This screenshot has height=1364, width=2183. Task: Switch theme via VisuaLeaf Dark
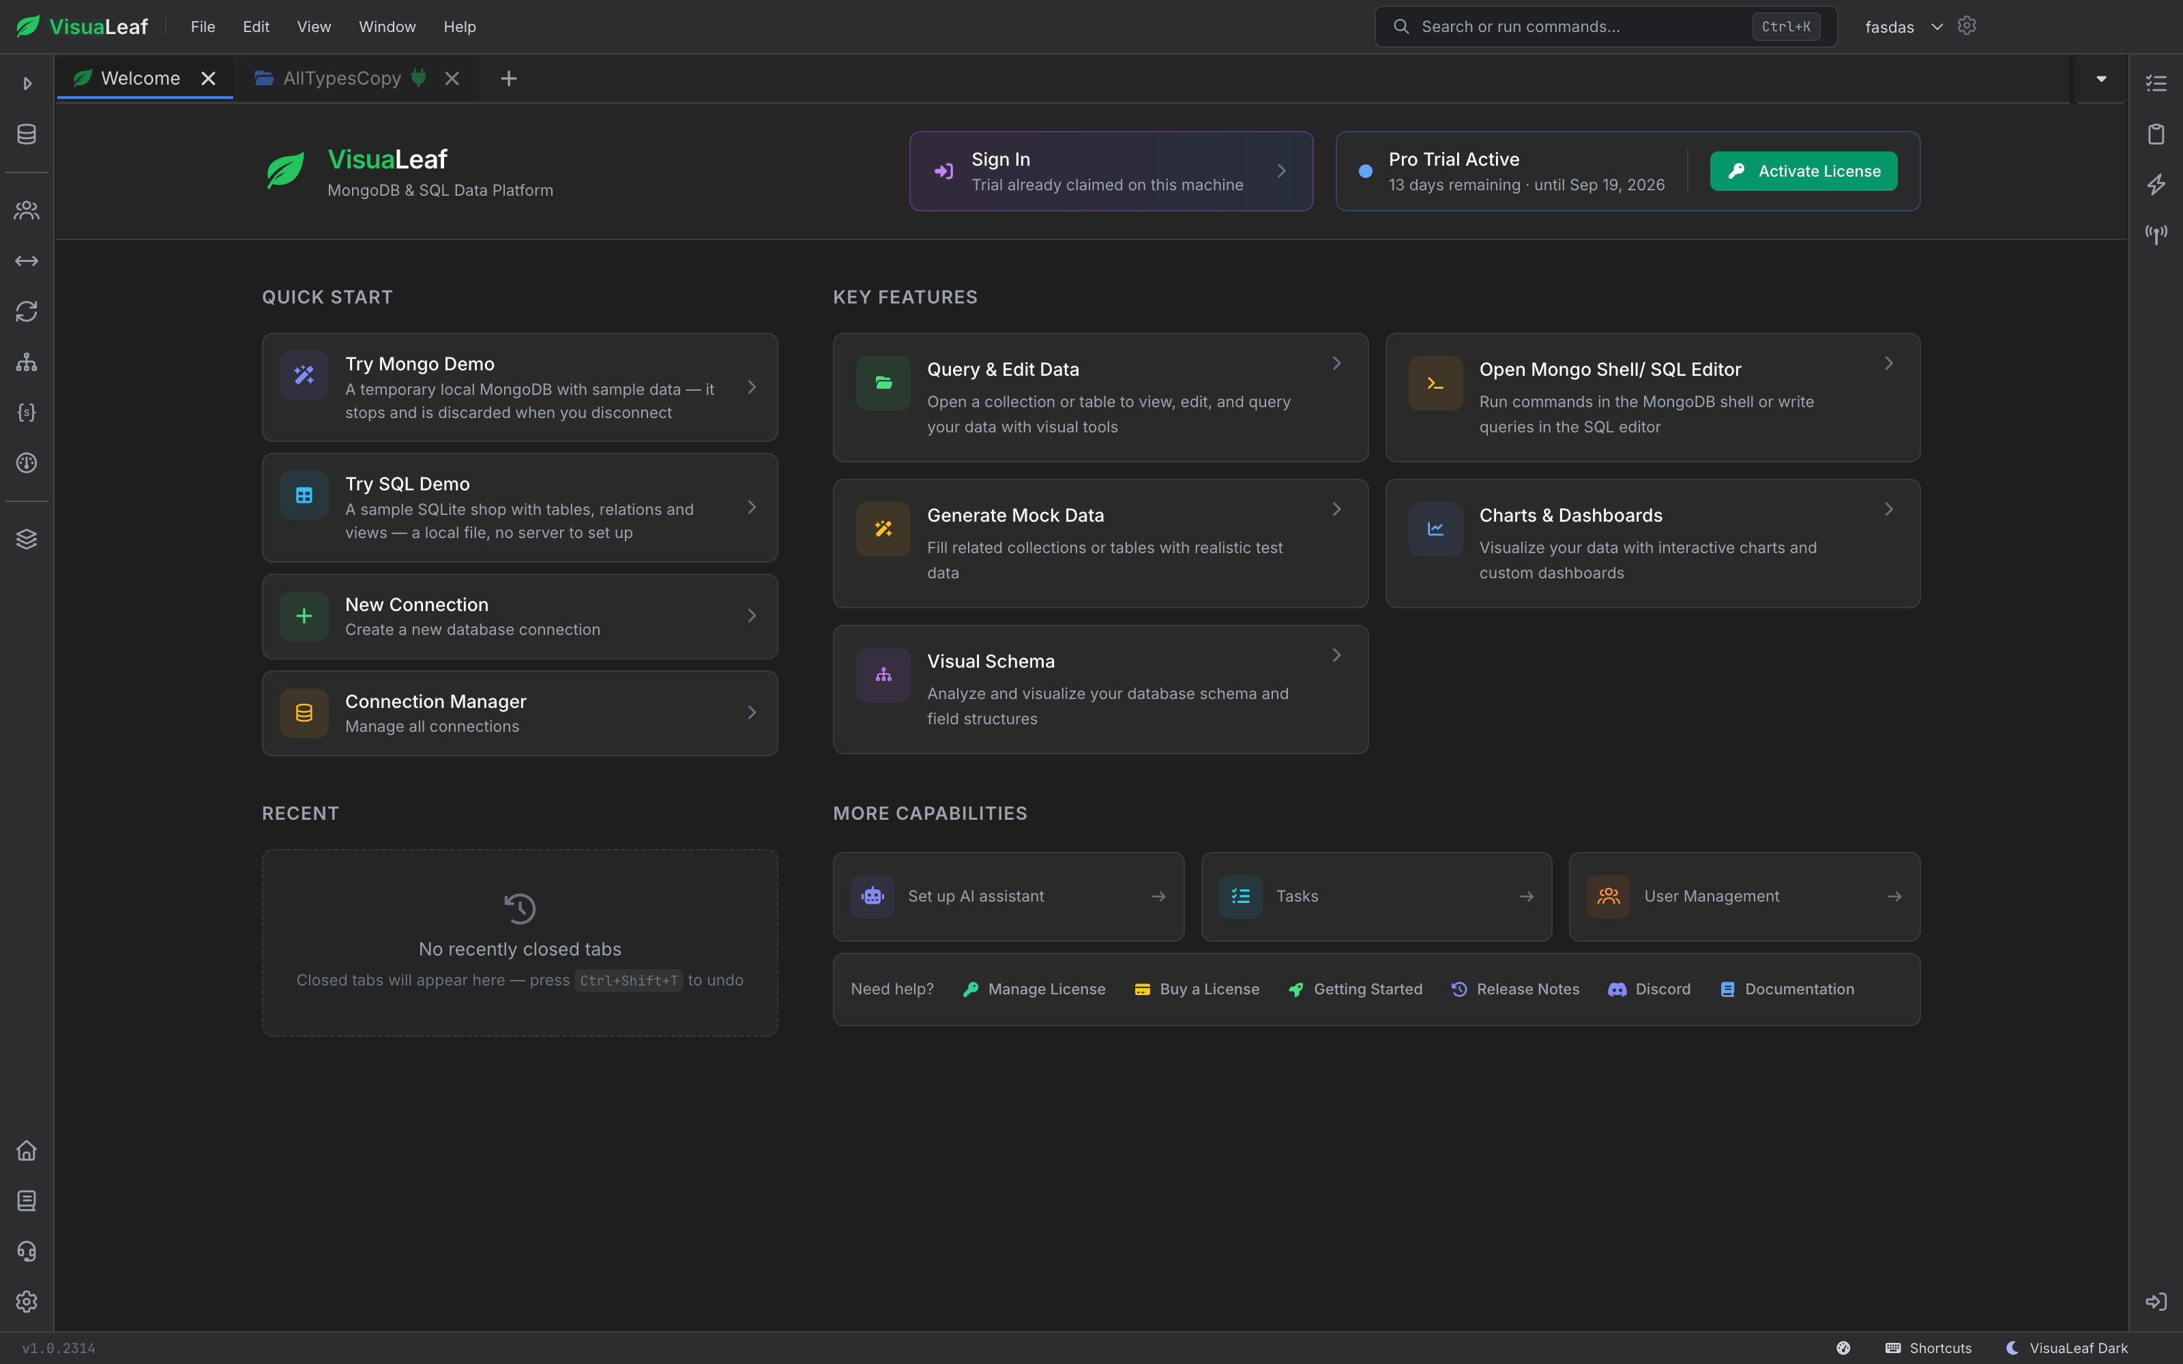2066,1348
